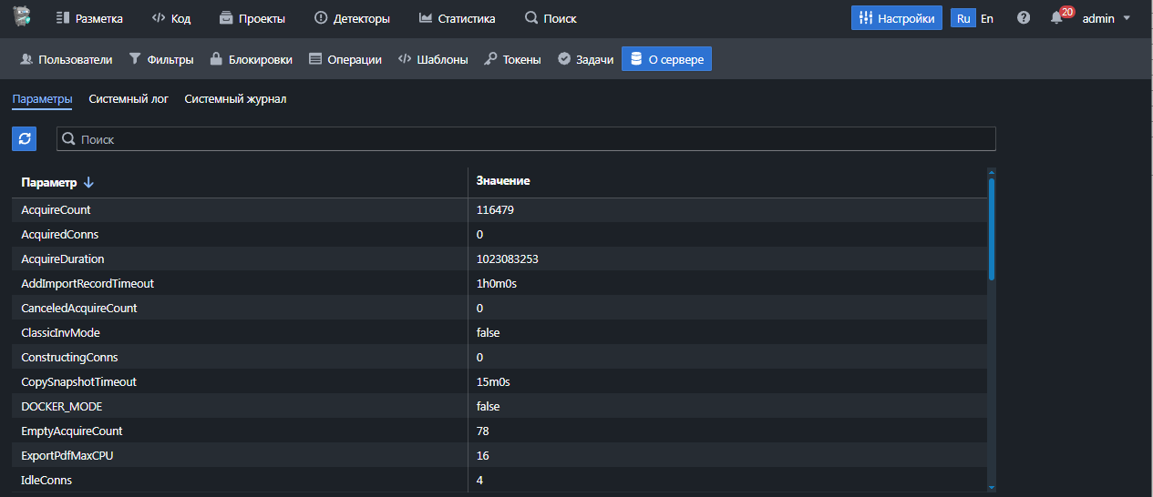The image size is (1153, 497).
Task: Open Системный журнал tab
Action: pyautogui.click(x=235, y=99)
